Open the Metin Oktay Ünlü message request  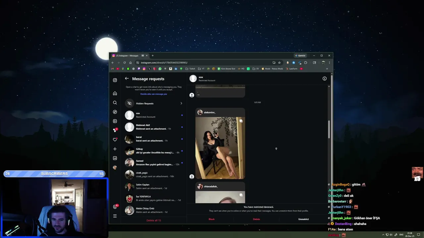[x=154, y=210]
